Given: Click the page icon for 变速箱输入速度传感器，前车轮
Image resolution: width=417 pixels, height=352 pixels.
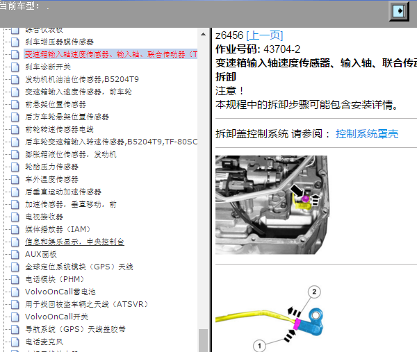Looking at the screenshot, I should tap(15, 92).
